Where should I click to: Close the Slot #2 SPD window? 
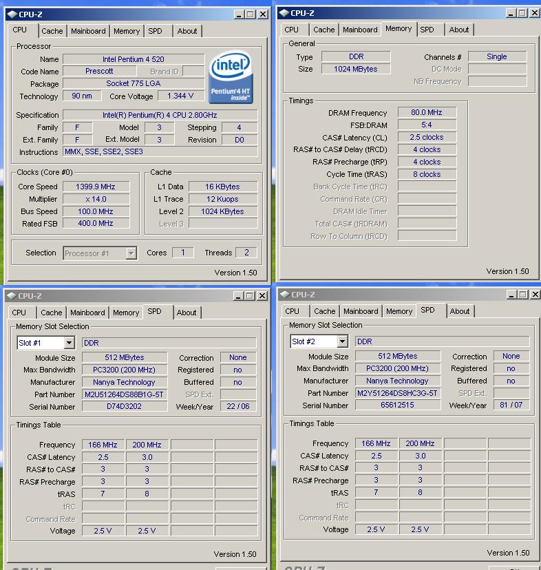click(x=535, y=295)
